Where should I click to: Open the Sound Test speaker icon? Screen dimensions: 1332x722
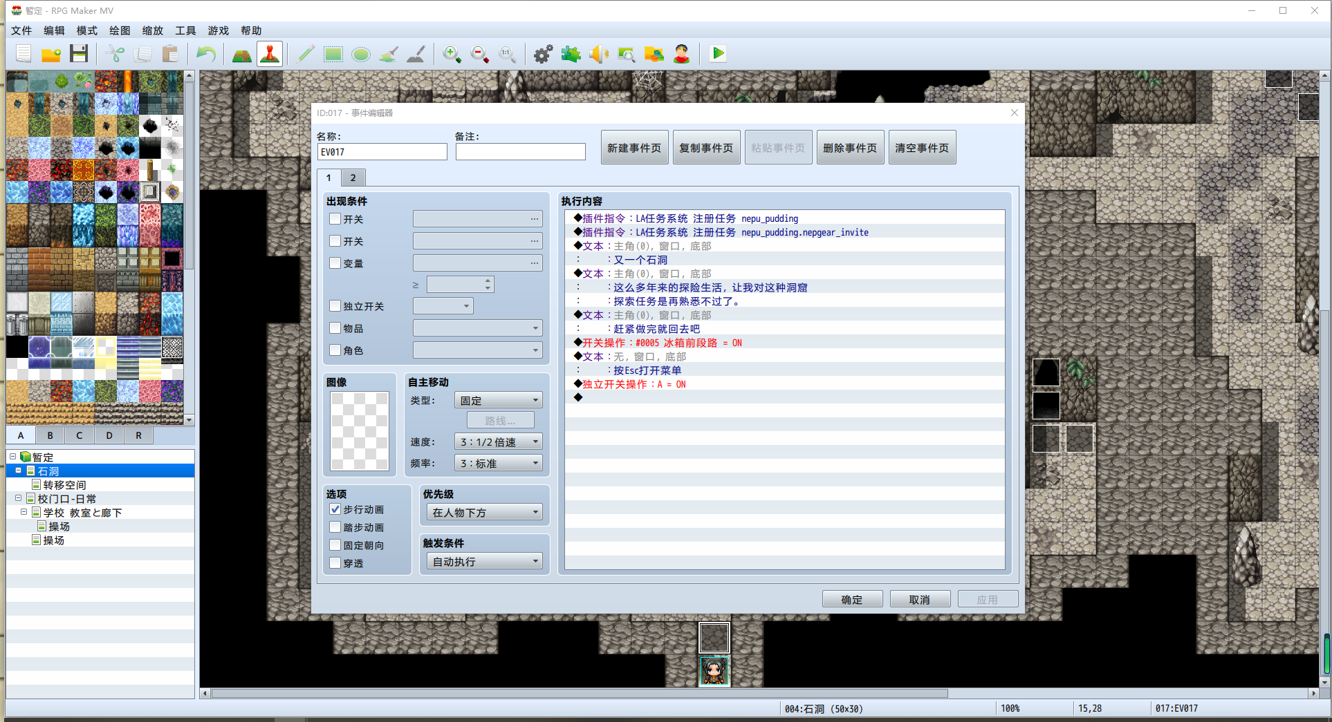tap(599, 54)
